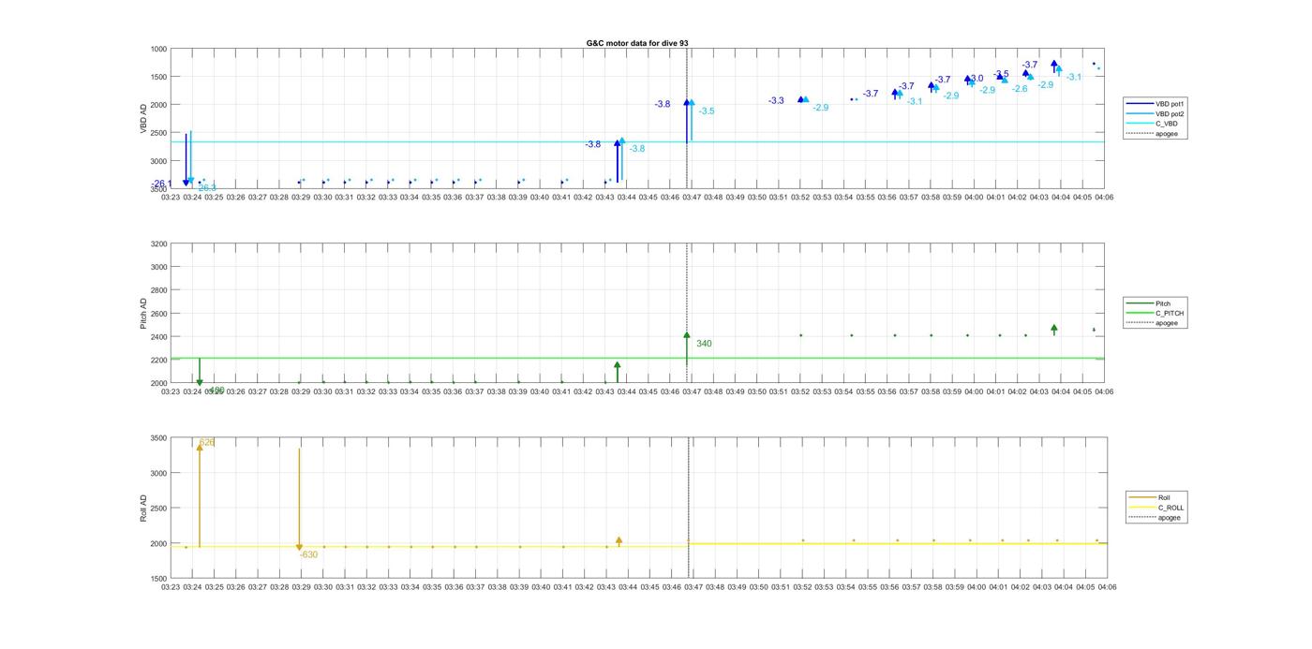The image size is (1312, 649).
Task: Click the 'Roll AD' y-axis label
Action: (144, 509)
